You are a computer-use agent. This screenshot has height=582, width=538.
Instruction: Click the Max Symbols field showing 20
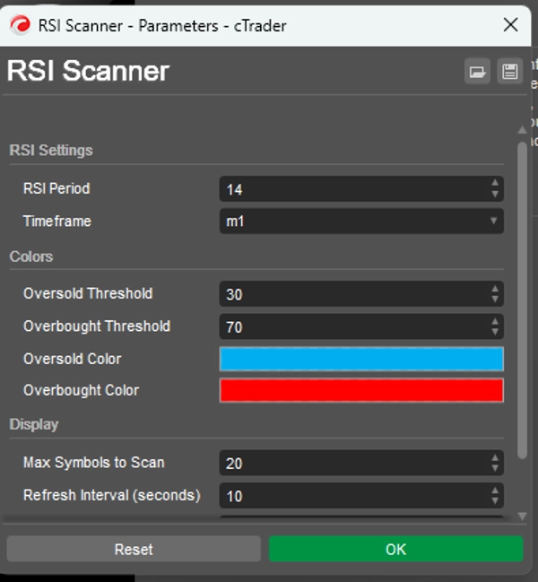(x=361, y=463)
